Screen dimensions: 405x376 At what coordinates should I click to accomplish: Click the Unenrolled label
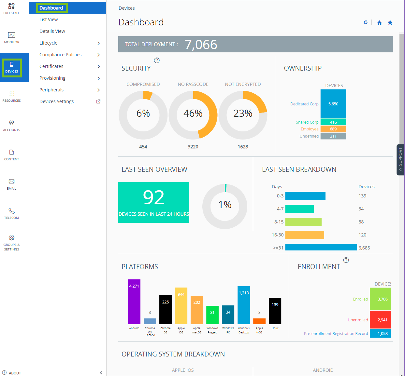(358, 320)
